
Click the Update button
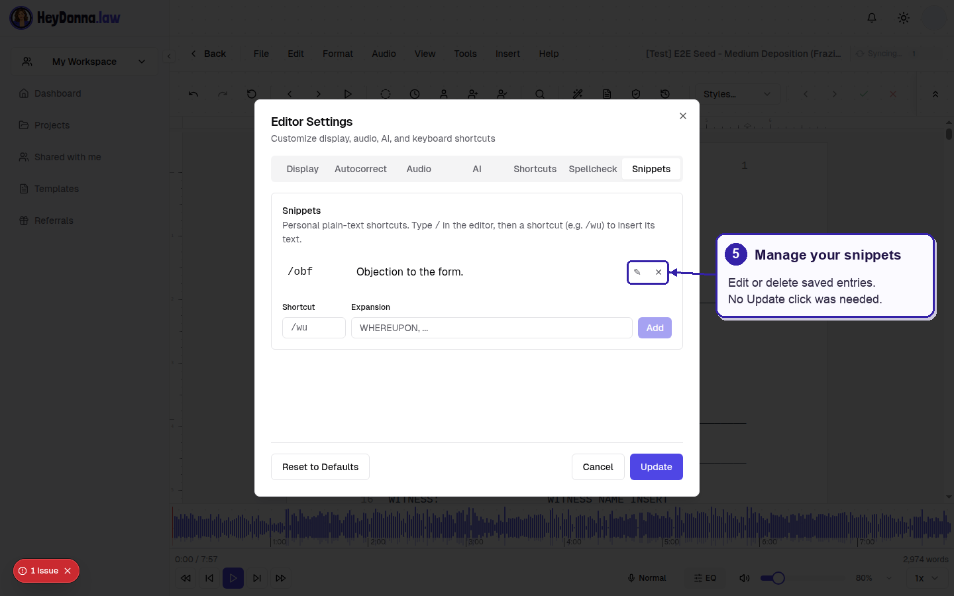pos(657,467)
